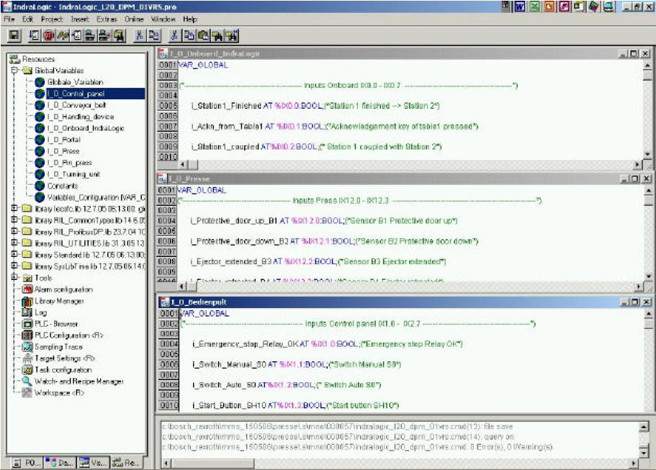
Task: Select I_O_Conveyor_belt variable list
Action: [76, 105]
